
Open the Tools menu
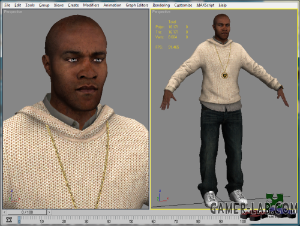tap(30, 5)
